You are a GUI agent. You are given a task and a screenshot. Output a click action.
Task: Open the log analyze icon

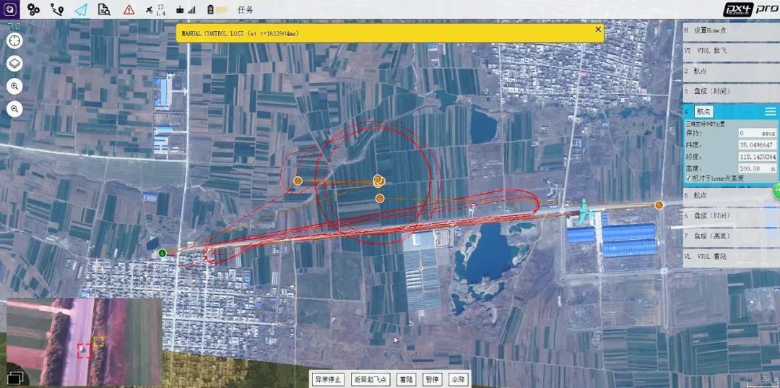click(104, 9)
